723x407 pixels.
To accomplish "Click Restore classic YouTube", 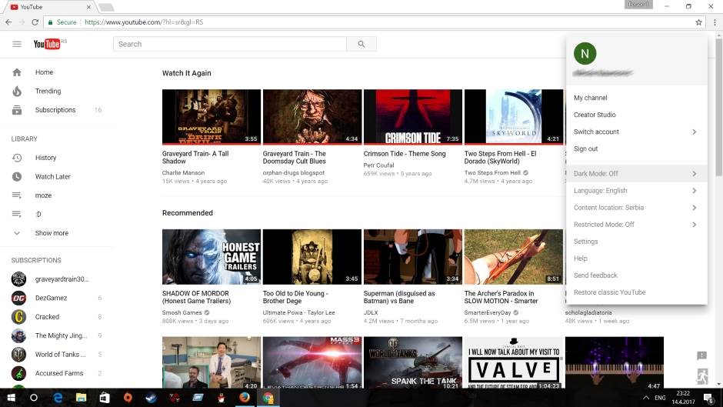I will click(636, 292).
